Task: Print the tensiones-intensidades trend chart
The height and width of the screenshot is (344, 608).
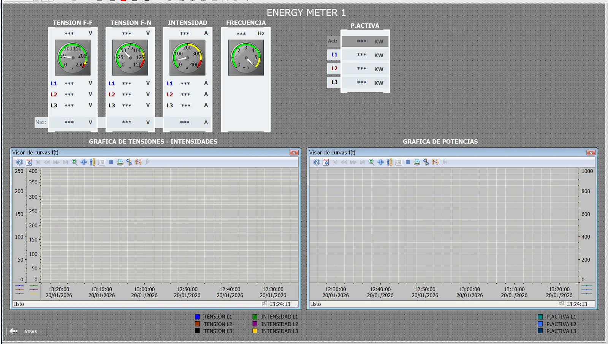Action: tap(120, 162)
